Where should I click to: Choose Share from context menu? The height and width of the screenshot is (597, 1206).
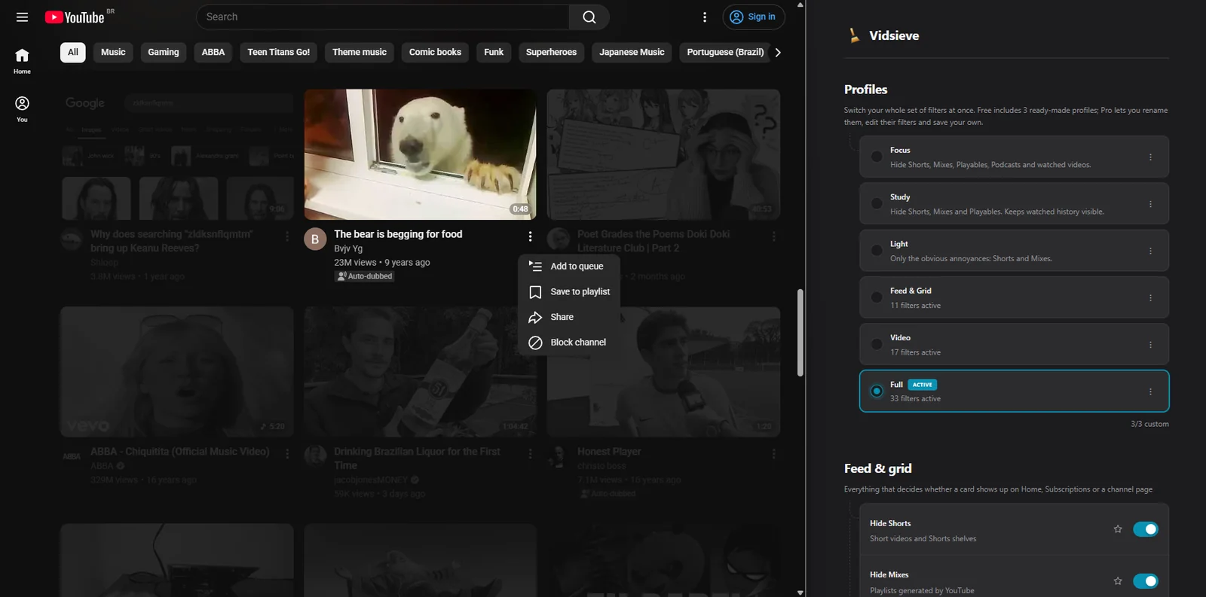tap(569, 317)
